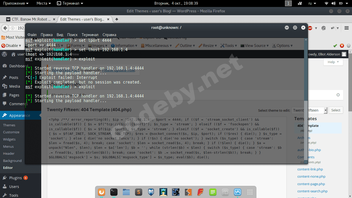Open the Справка menu in the terminal

click(109, 35)
